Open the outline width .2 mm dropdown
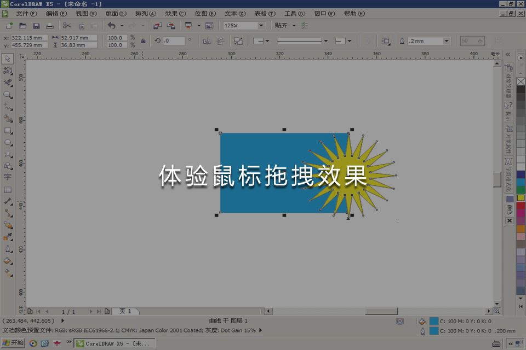 click(446, 41)
